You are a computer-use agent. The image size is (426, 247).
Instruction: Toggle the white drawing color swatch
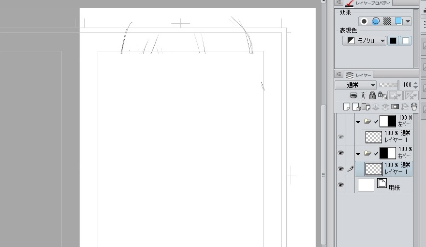(405, 41)
